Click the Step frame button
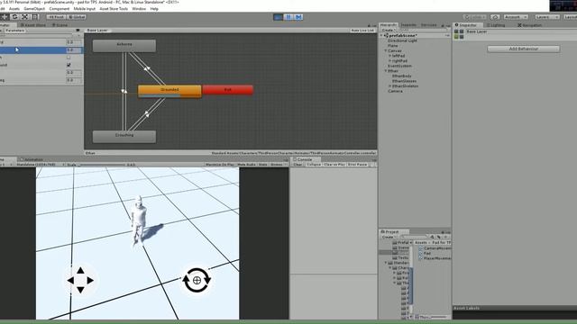577x324 pixels. tap(298, 17)
